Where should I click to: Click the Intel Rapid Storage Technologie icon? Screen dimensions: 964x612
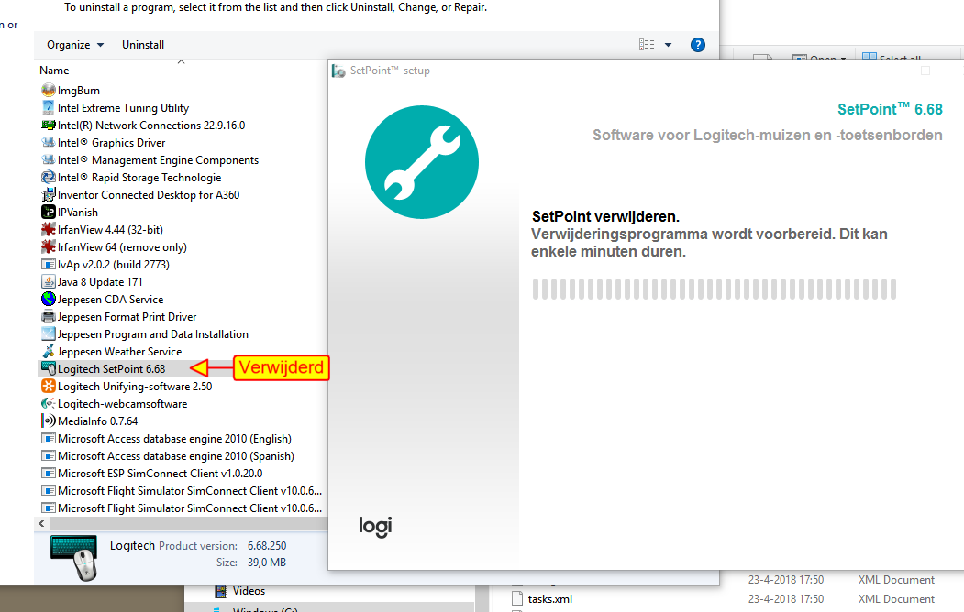pos(48,178)
